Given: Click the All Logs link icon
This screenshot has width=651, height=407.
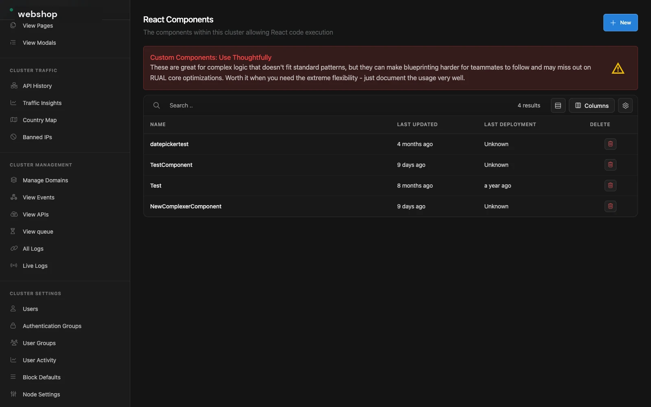Looking at the screenshot, I should pyautogui.click(x=14, y=249).
